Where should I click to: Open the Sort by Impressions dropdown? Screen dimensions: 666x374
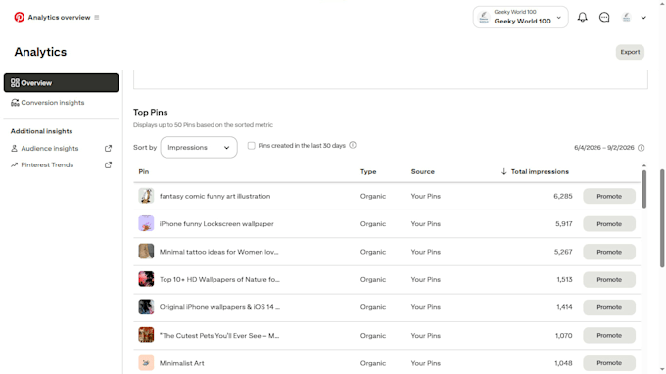(199, 147)
